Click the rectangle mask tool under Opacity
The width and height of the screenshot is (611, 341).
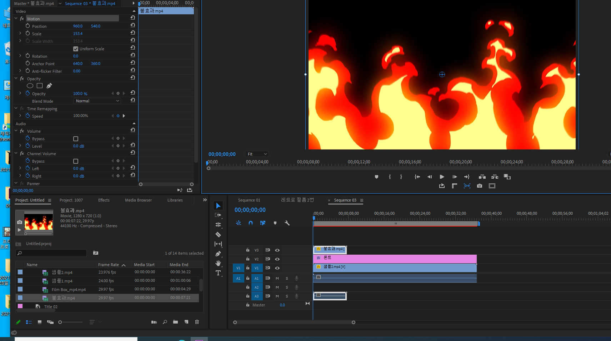point(40,86)
